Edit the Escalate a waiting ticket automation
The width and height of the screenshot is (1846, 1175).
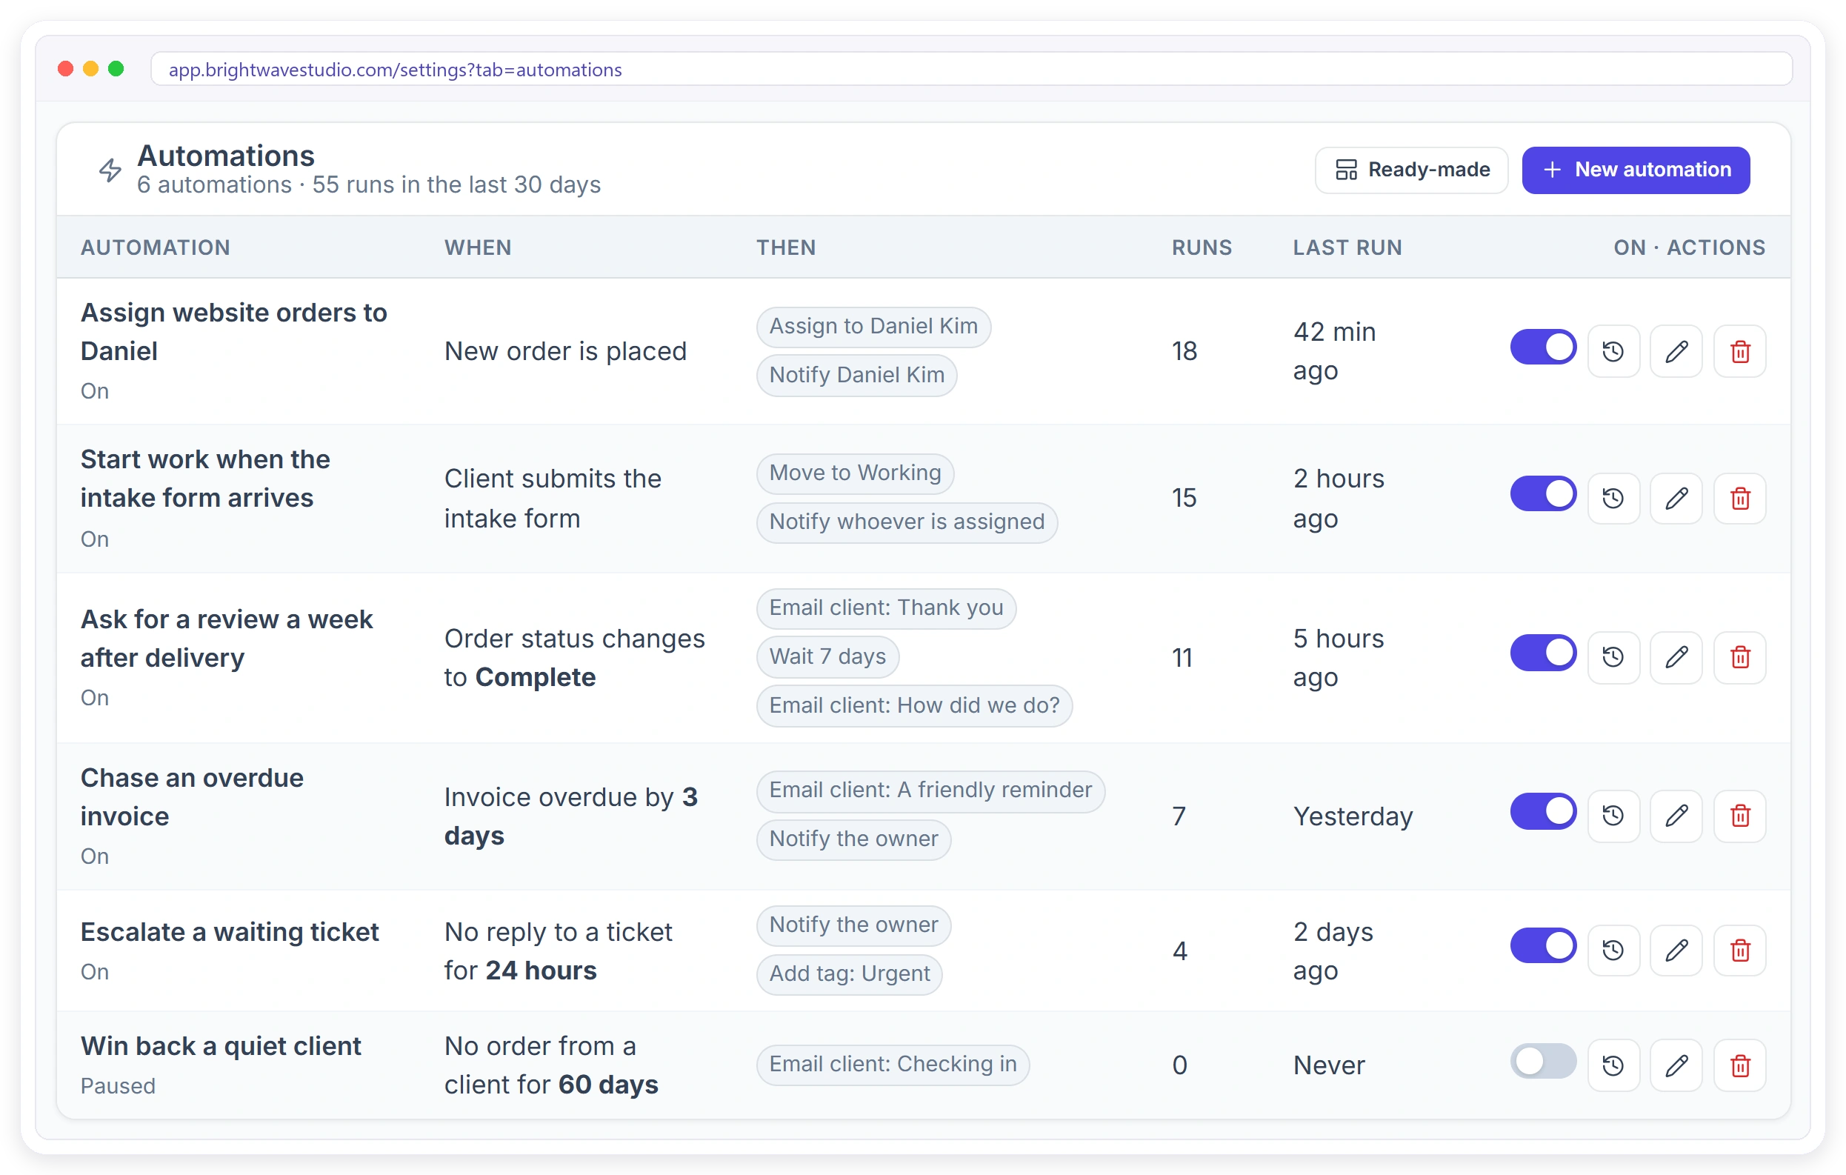pyautogui.click(x=1676, y=951)
